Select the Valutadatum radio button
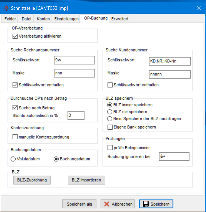Image resolution: width=206 pixels, height=212 pixels. click(x=13, y=159)
